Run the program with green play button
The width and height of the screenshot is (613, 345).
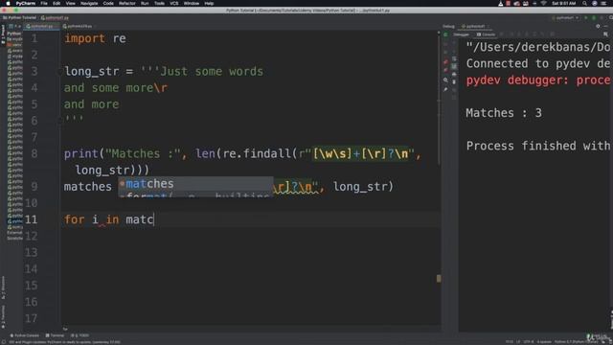click(585, 18)
